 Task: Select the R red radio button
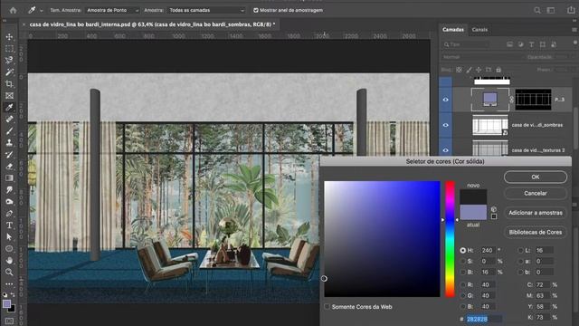[462, 284]
